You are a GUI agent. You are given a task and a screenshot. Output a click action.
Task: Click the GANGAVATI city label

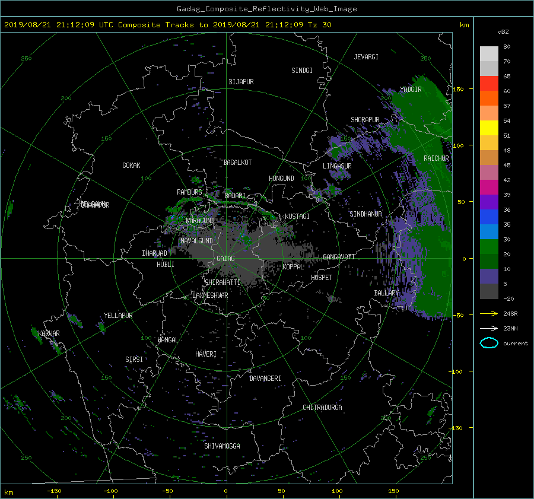pyautogui.click(x=339, y=257)
